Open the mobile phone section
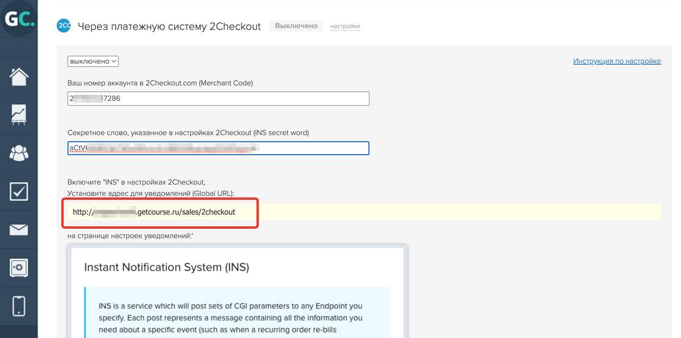Viewport: 681px width, 338px height. (19, 306)
